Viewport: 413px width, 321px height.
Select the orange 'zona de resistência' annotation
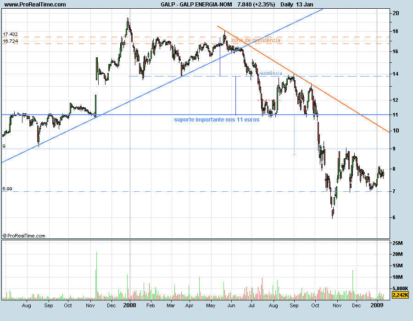click(256, 40)
